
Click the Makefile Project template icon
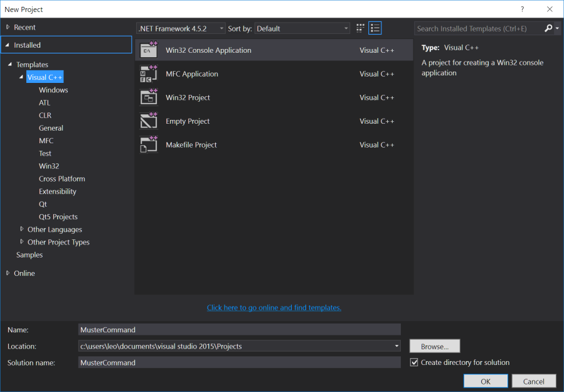click(x=149, y=145)
